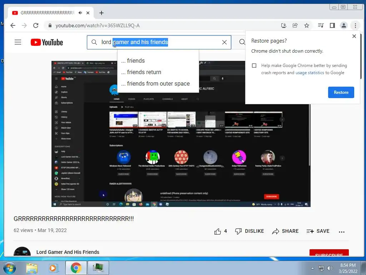Click SAVE to add to playlist

coord(318,231)
